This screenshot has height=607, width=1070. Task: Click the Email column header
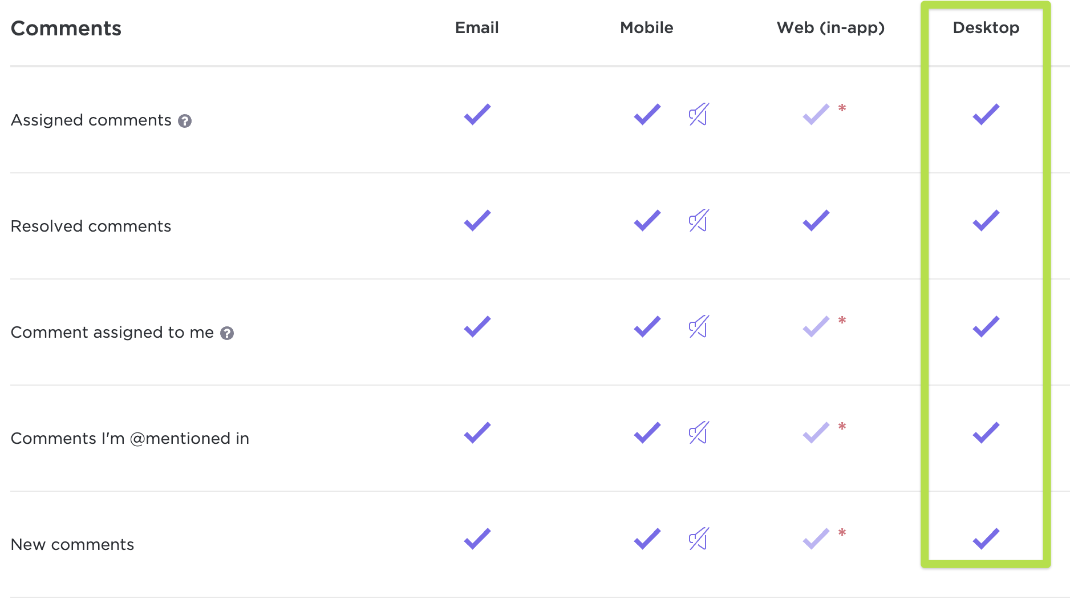pos(477,27)
